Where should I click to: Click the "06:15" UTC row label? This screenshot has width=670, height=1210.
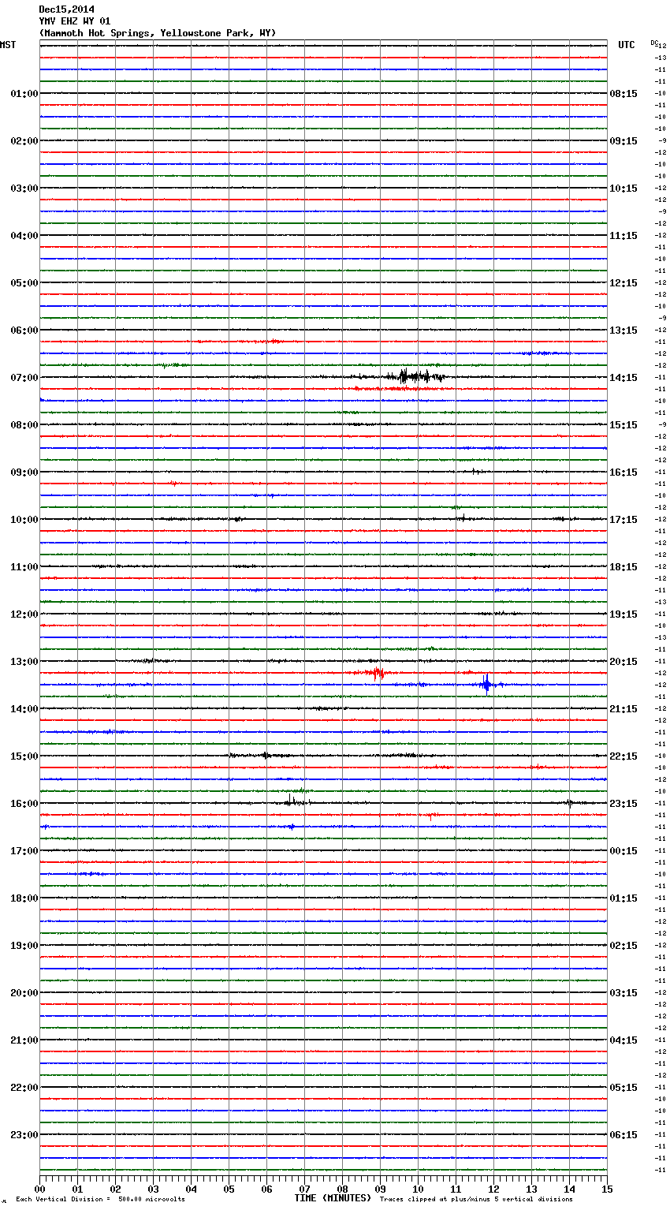click(x=623, y=1135)
